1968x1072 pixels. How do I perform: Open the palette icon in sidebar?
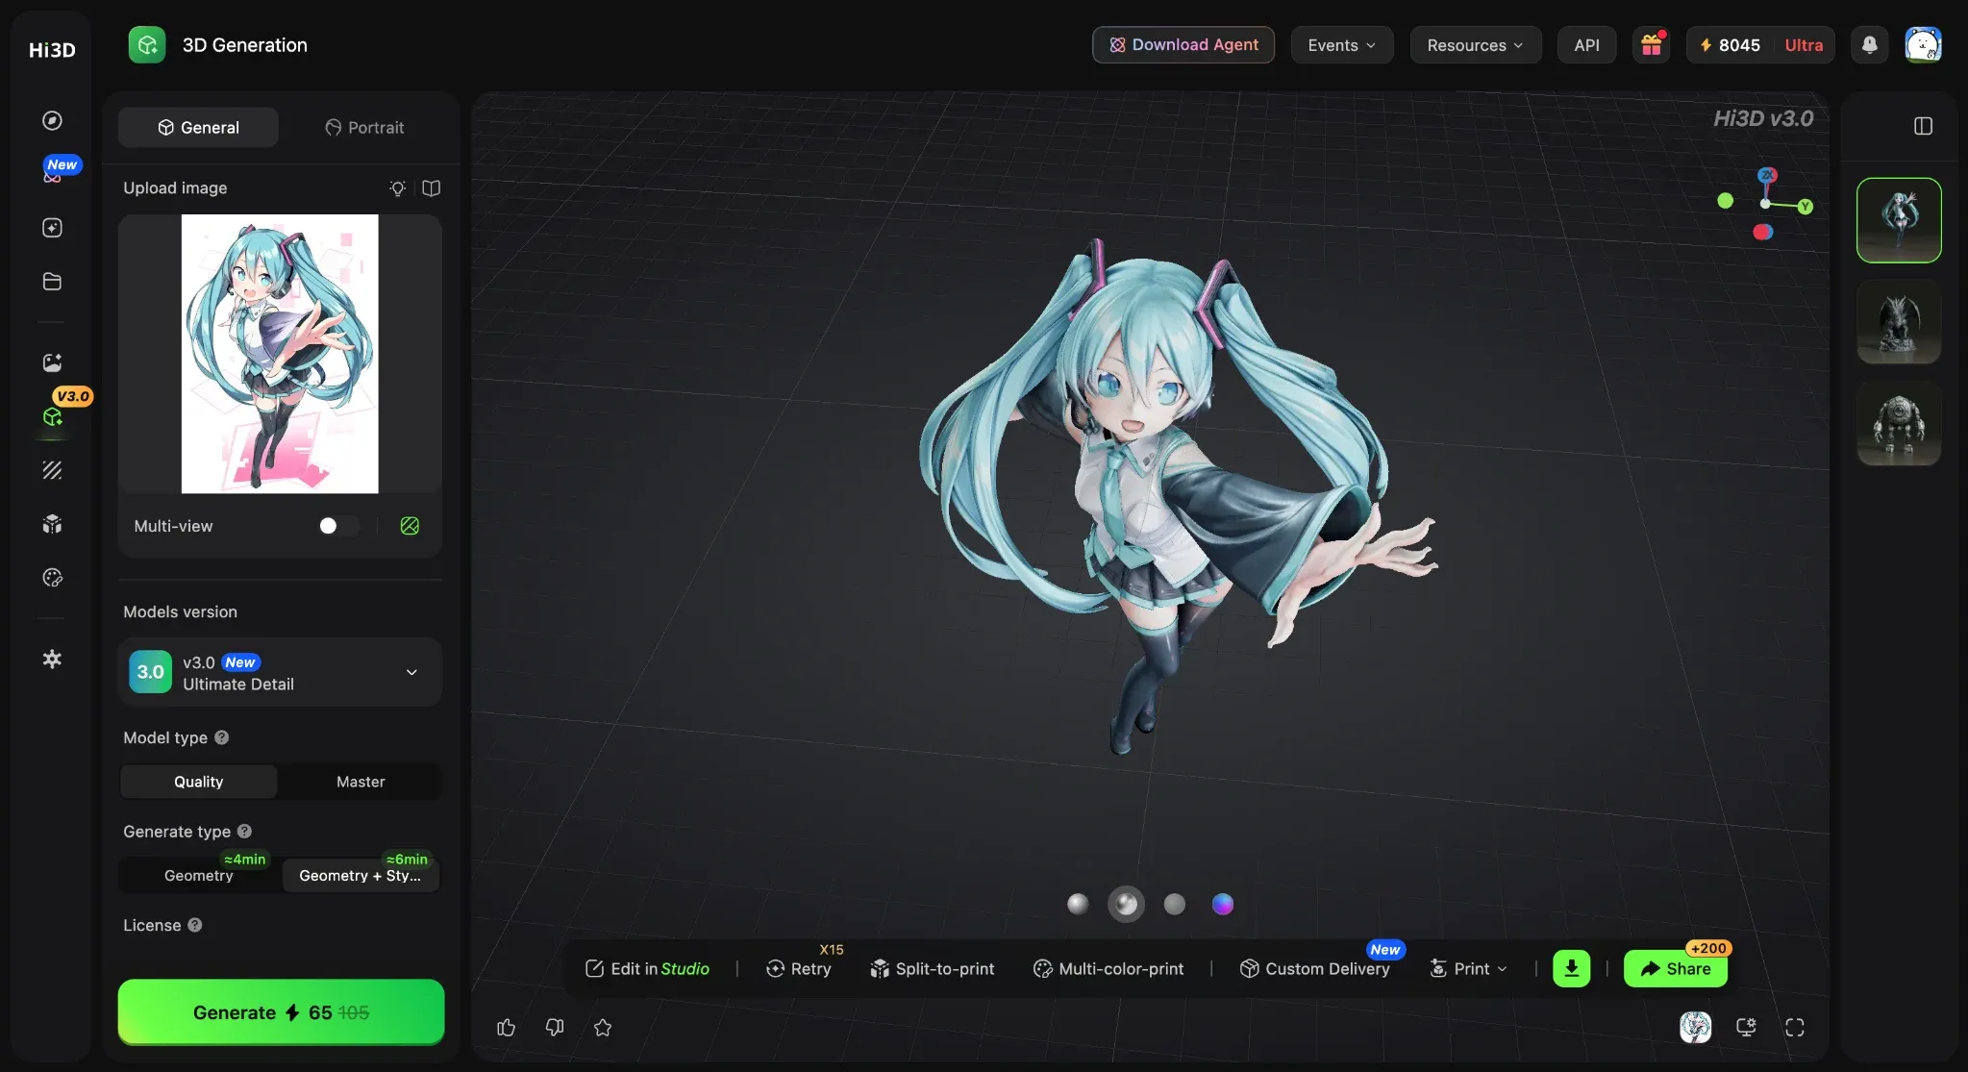tap(52, 578)
